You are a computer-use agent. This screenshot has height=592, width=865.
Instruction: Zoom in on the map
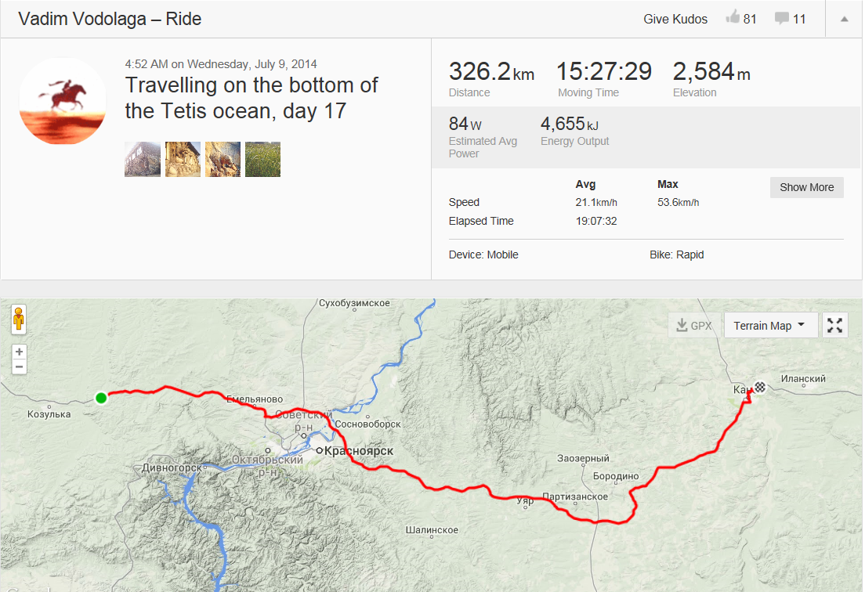pyautogui.click(x=20, y=352)
